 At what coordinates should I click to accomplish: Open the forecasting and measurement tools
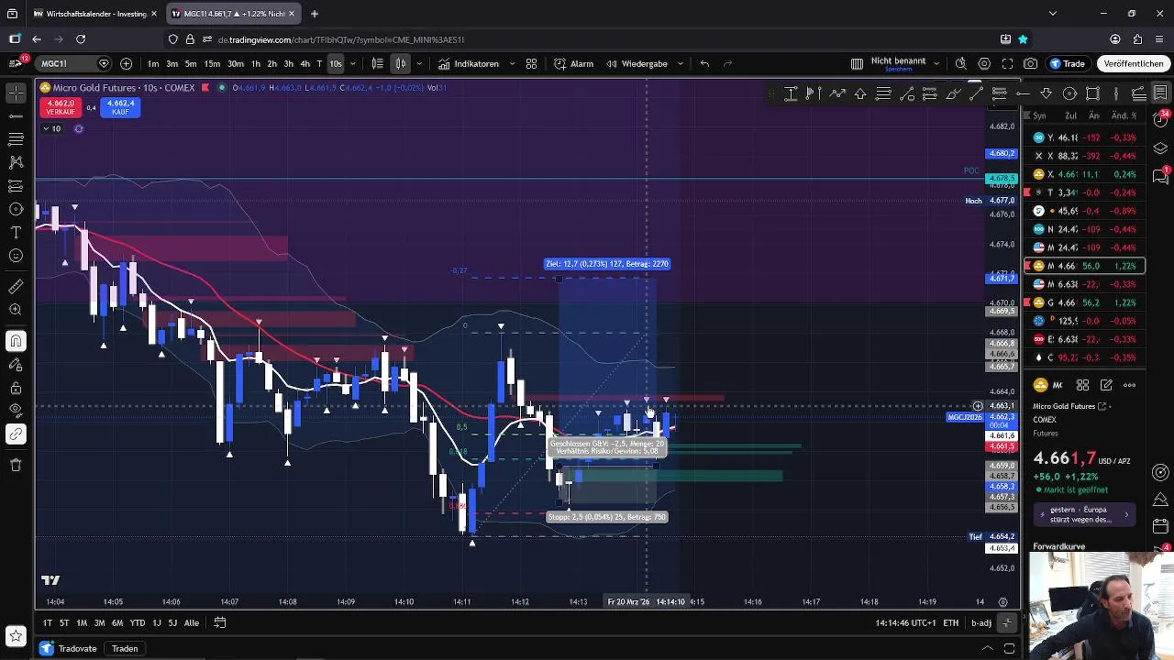(x=16, y=186)
